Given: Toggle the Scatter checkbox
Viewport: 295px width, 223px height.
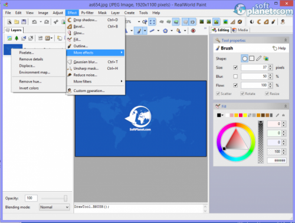Looking at the screenshot, I should click(x=218, y=94).
